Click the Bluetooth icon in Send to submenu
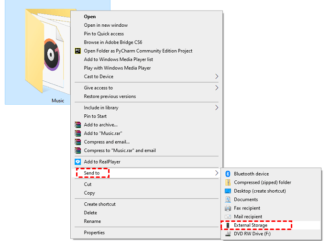Screen dimensions: 331x241 [228, 174]
